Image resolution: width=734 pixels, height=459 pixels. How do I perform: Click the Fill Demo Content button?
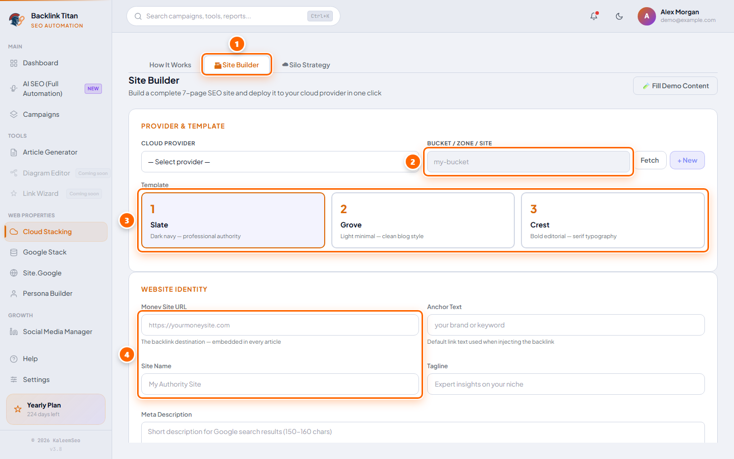[675, 86]
